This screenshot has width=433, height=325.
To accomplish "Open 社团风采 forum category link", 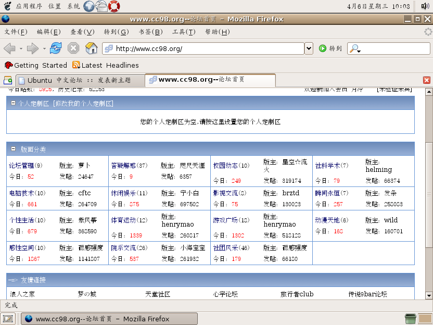I will 225,247.
